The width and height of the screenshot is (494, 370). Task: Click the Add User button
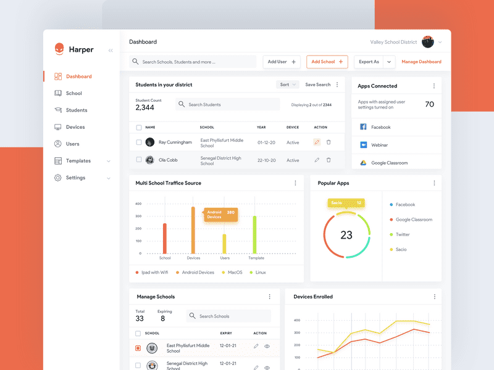pyautogui.click(x=282, y=62)
